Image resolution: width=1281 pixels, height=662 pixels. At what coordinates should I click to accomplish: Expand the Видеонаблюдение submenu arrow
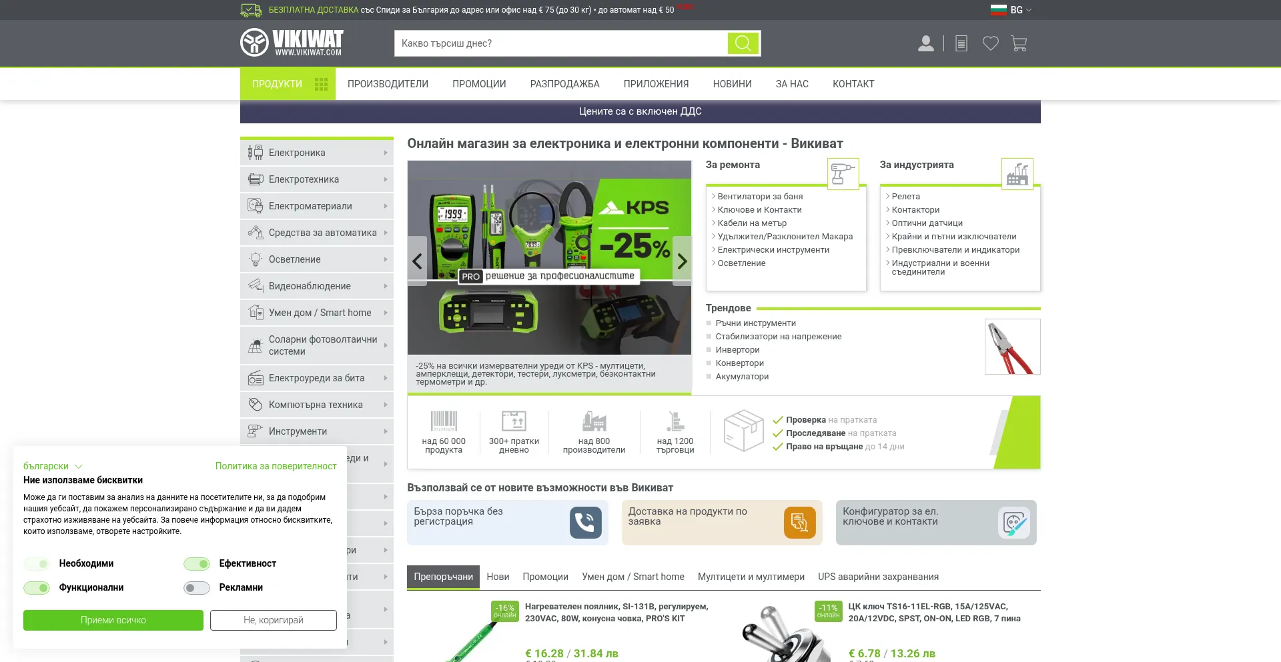[x=386, y=286]
